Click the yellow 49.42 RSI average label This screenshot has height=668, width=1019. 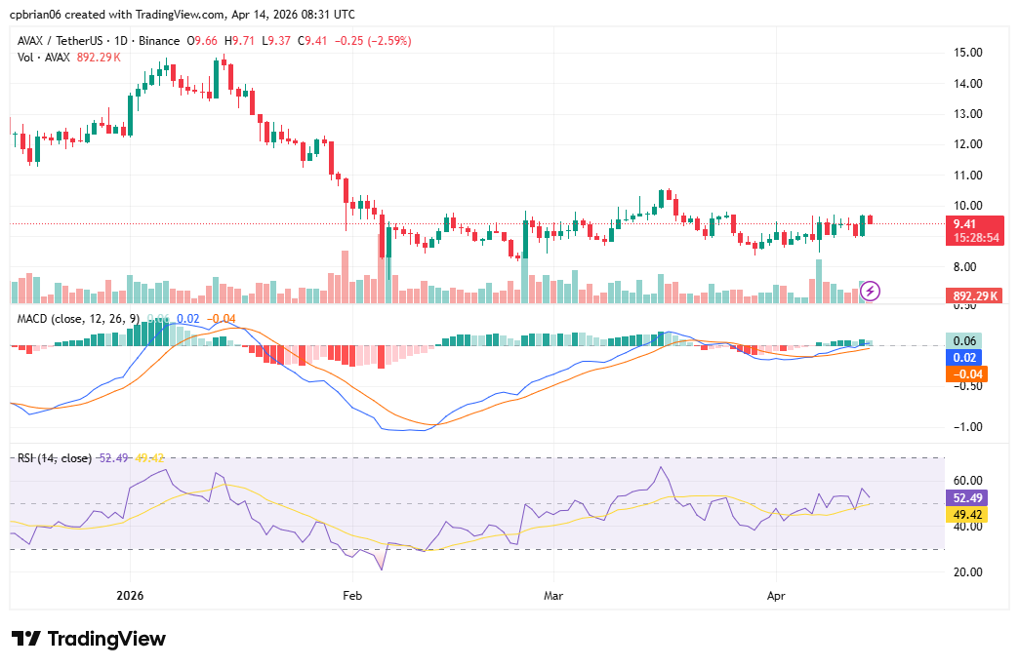point(966,514)
